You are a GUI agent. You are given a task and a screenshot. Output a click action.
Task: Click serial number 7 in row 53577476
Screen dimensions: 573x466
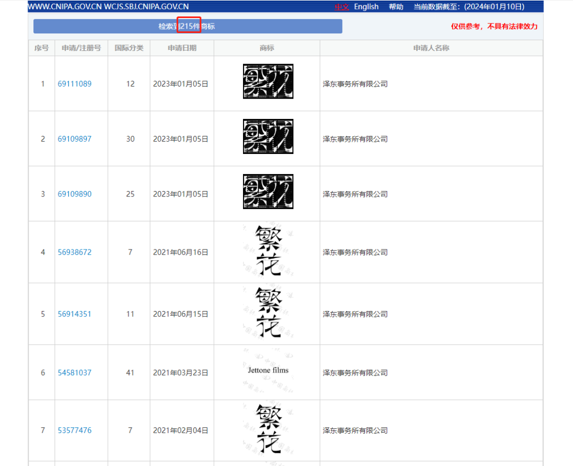[43, 430]
